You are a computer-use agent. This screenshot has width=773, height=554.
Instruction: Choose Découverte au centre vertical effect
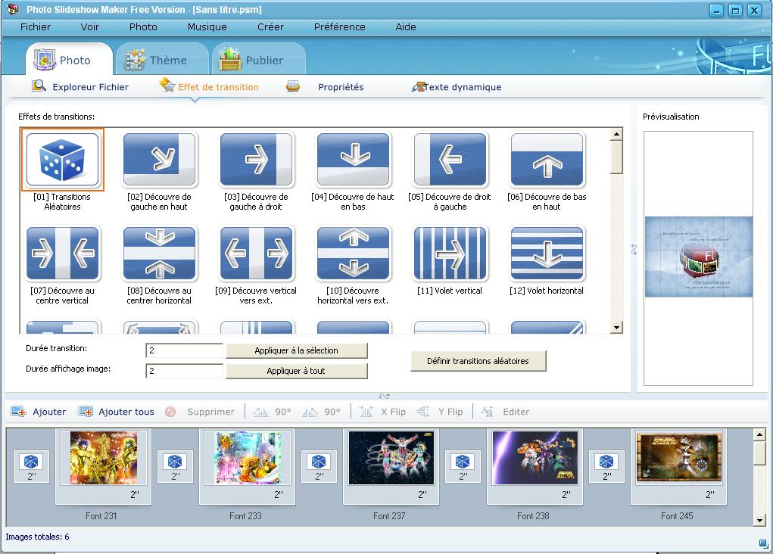(63, 254)
